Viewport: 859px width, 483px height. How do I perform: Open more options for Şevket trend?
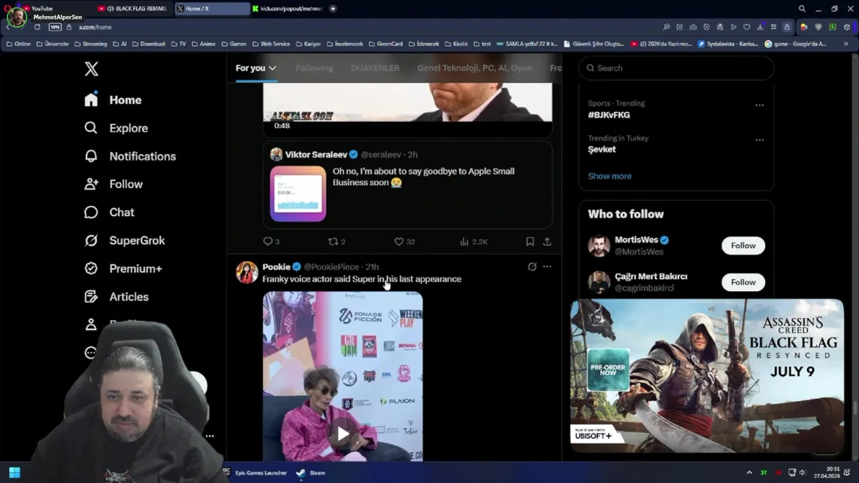(x=760, y=140)
